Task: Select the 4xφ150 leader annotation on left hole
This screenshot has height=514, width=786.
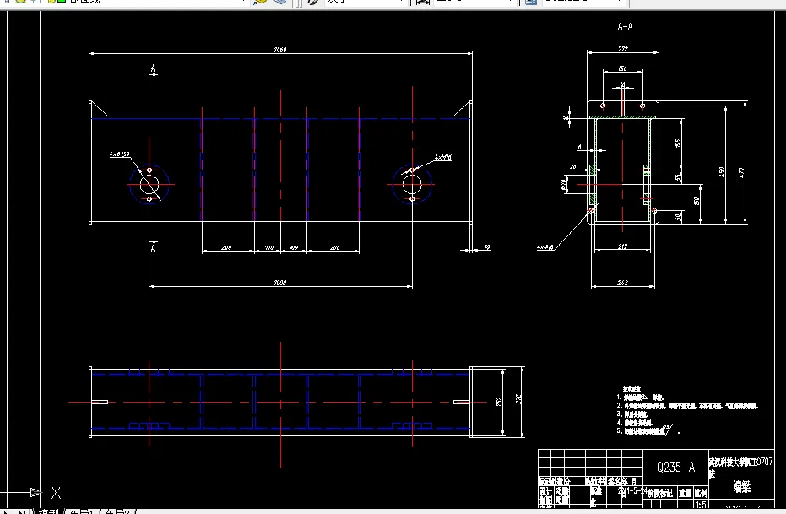Action: [119, 154]
